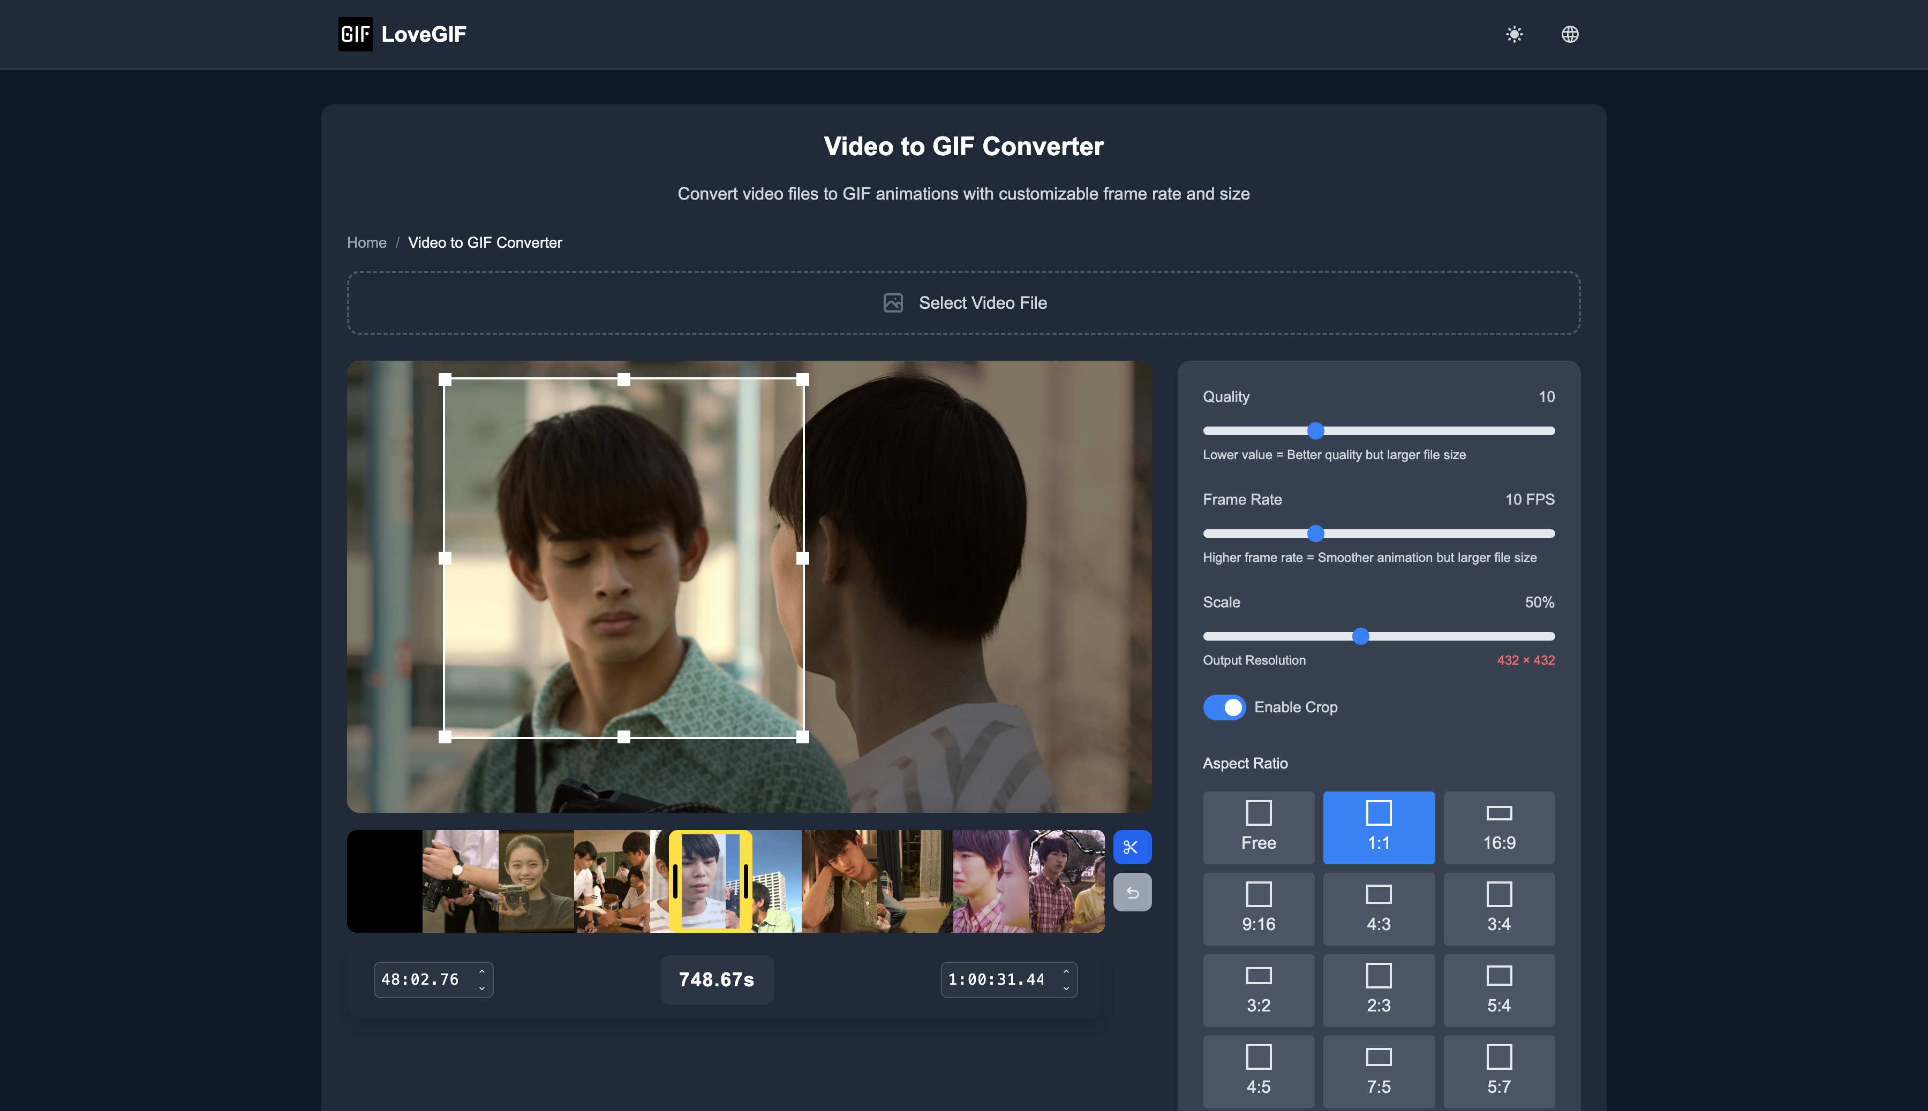The image size is (1928, 1111).
Task: Click the Scale value 50%
Action: (x=1539, y=603)
